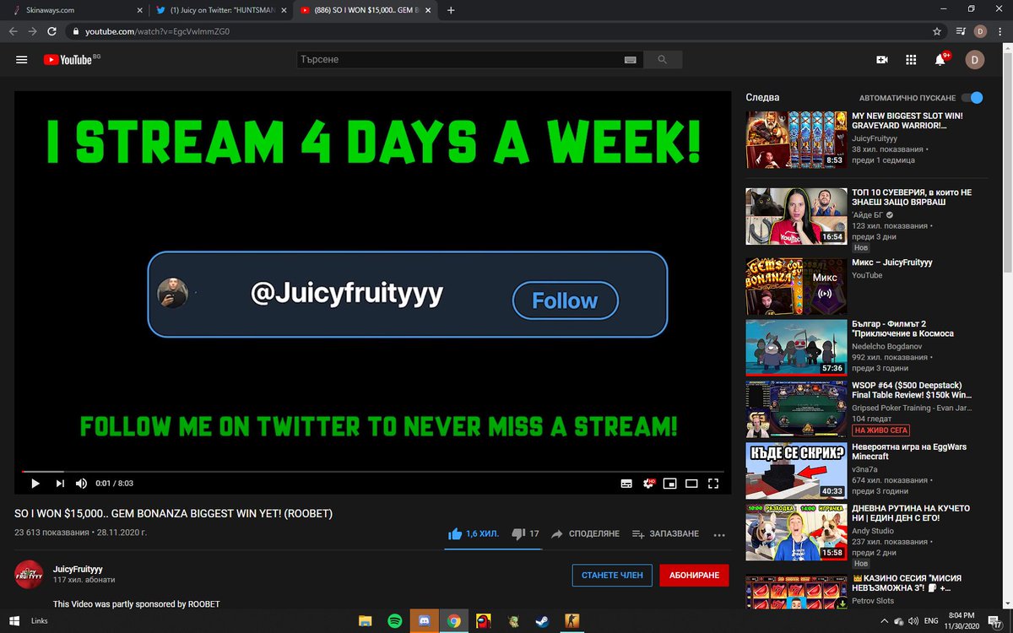Open the notifications bell

(x=940, y=60)
